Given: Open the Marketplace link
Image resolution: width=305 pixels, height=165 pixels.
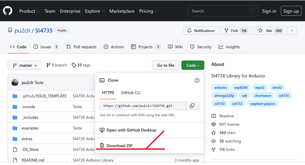Looking at the screenshot, I should pos(122,11).
